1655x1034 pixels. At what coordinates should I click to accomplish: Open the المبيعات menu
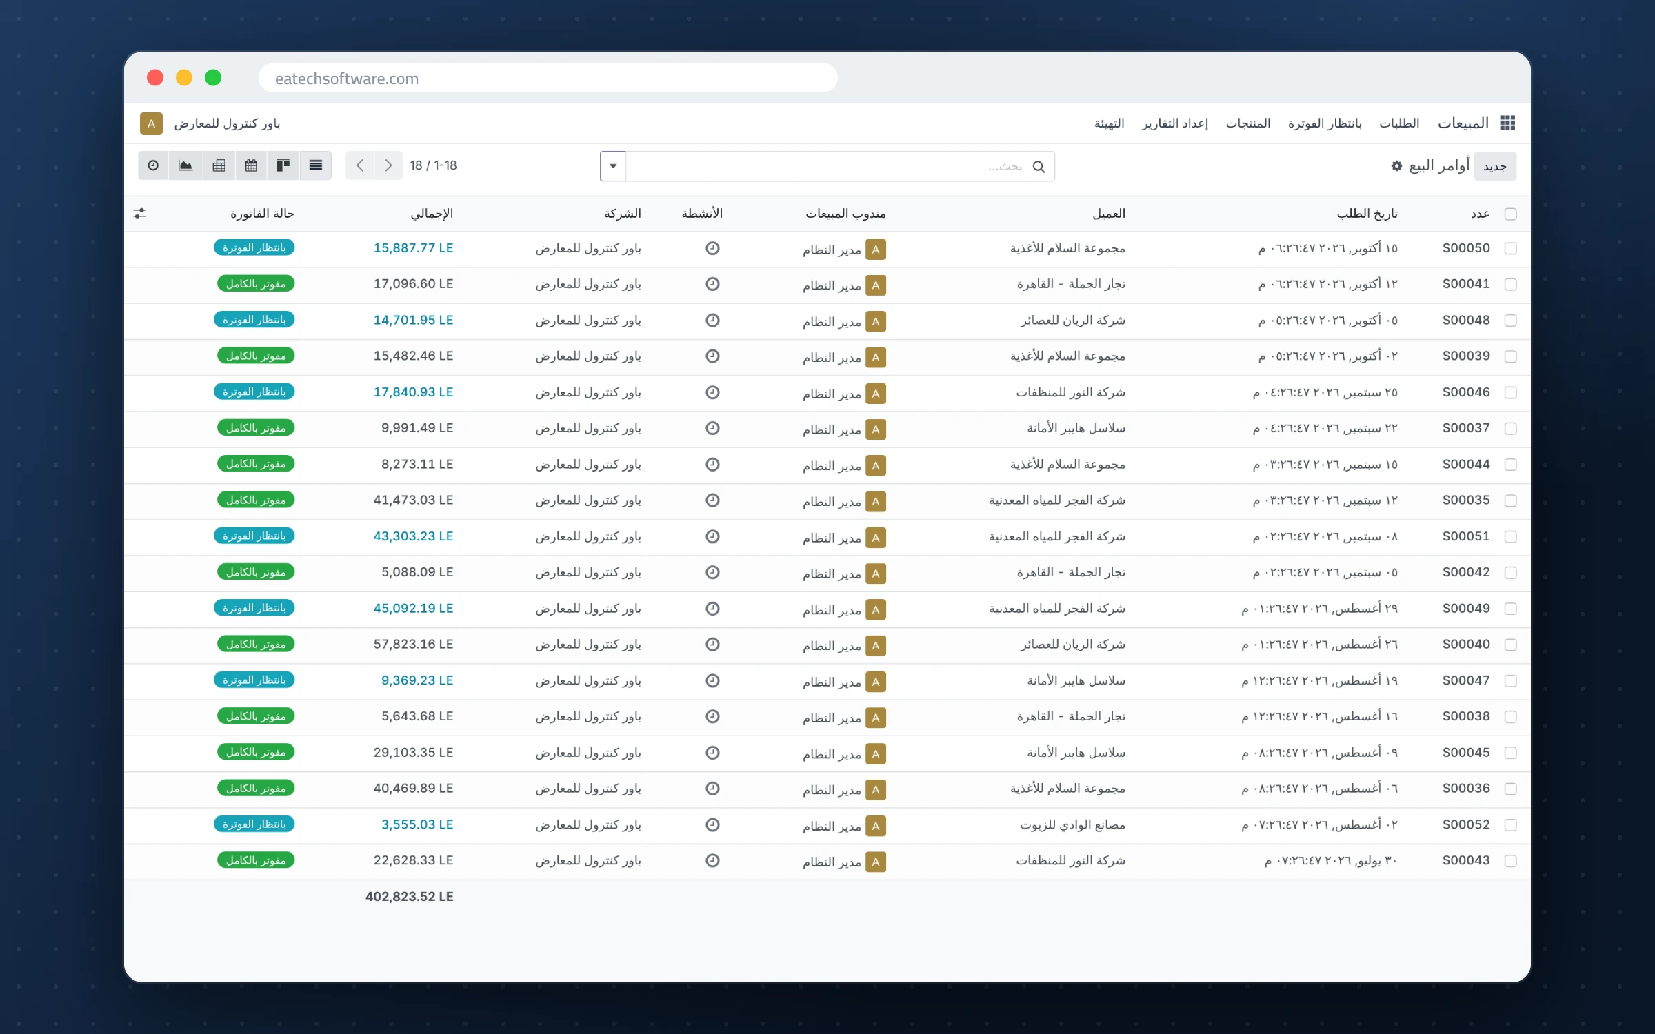click(x=1463, y=123)
